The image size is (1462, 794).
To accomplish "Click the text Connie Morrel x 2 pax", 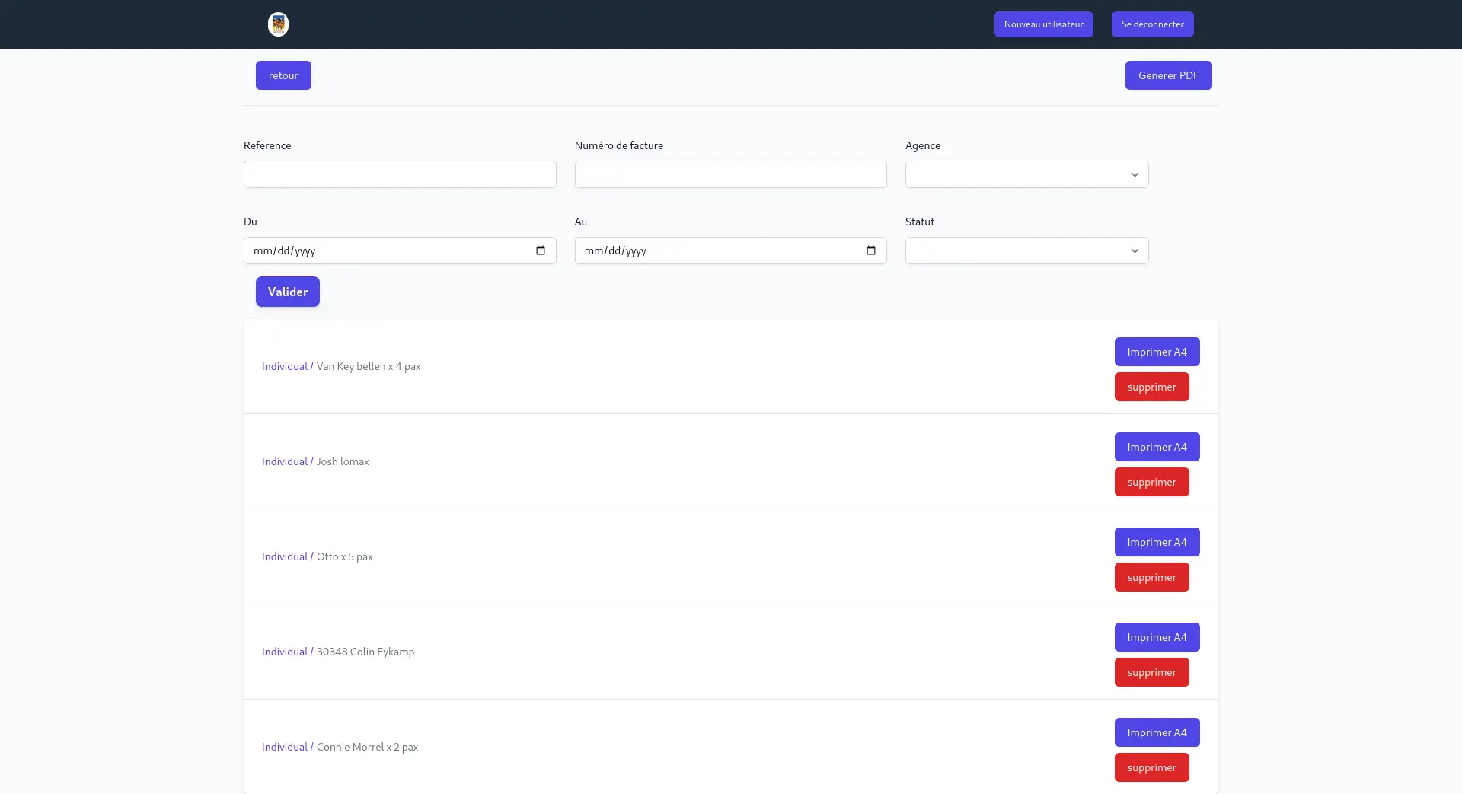I will click(367, 747).
